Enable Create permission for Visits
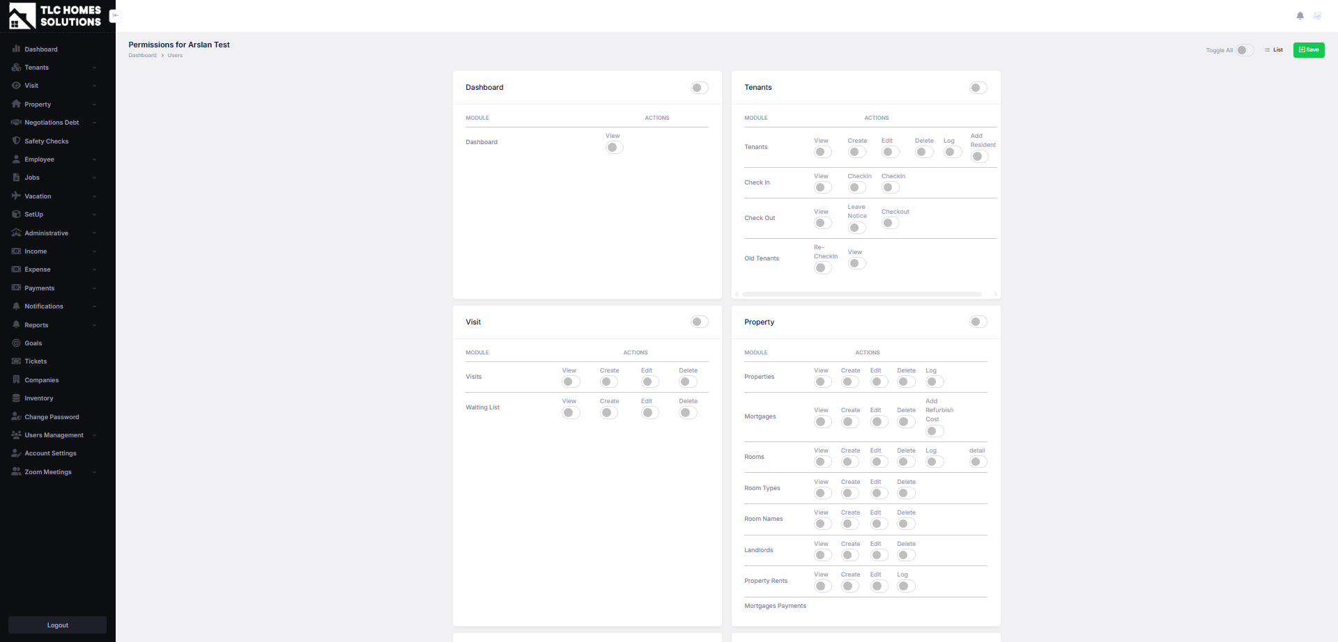This screenshot has width=1338, height=642. [x=608, y=382]
